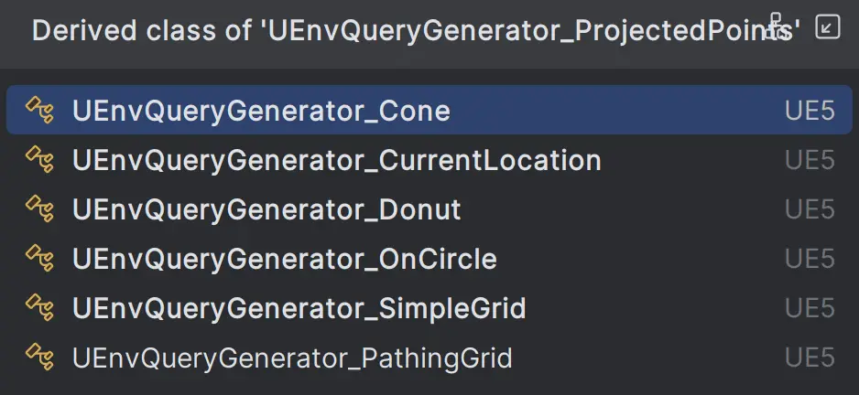
Task: Click the class icon beside UEnvQueryGenerator_PathingGrid
Action: click(x=39, y=357)
